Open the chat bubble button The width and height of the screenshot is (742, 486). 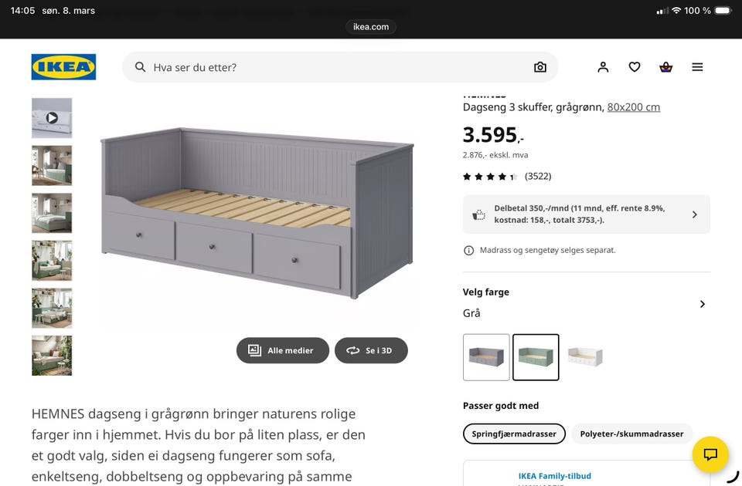(x=711, y=454)
